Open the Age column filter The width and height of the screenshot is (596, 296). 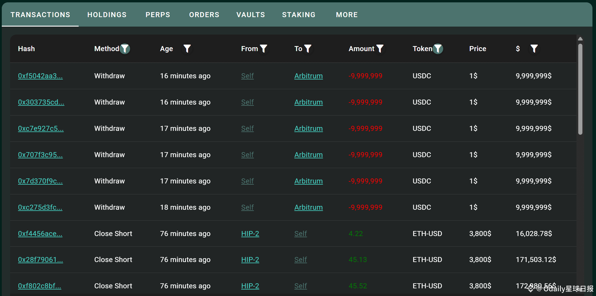(x=187, y=49)
